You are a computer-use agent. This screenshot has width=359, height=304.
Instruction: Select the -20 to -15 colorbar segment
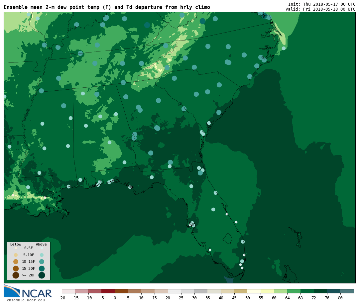68,291
